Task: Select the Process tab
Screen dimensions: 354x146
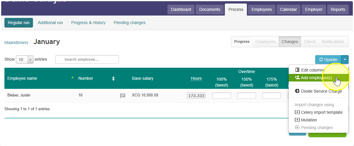Action: coord(236,9)
